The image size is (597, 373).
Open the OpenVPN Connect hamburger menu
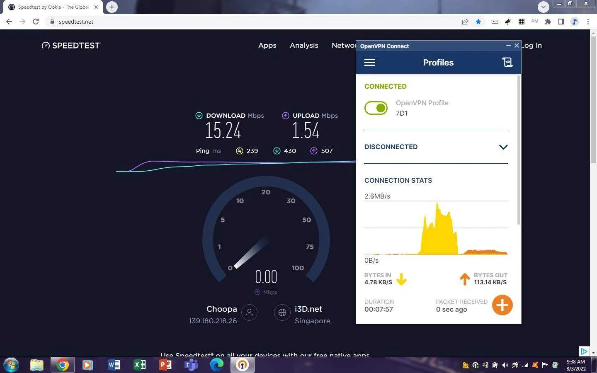click(369, 63)
